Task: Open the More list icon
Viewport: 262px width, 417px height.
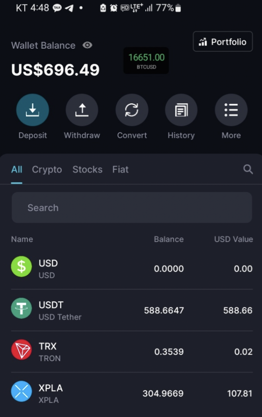Action: point(231,110)
